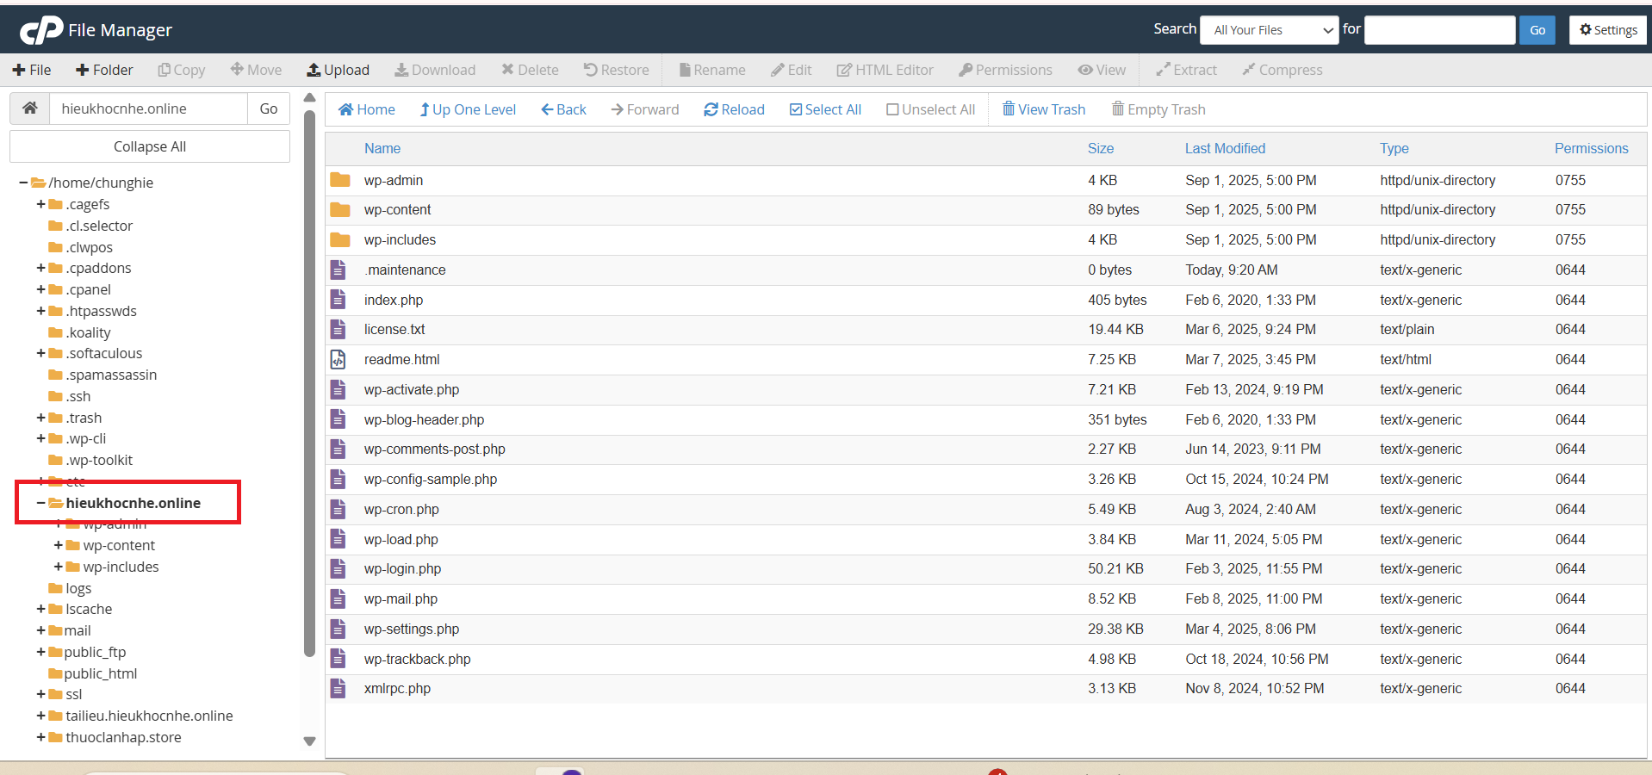Sort files by Size column

pos(1100,148)
